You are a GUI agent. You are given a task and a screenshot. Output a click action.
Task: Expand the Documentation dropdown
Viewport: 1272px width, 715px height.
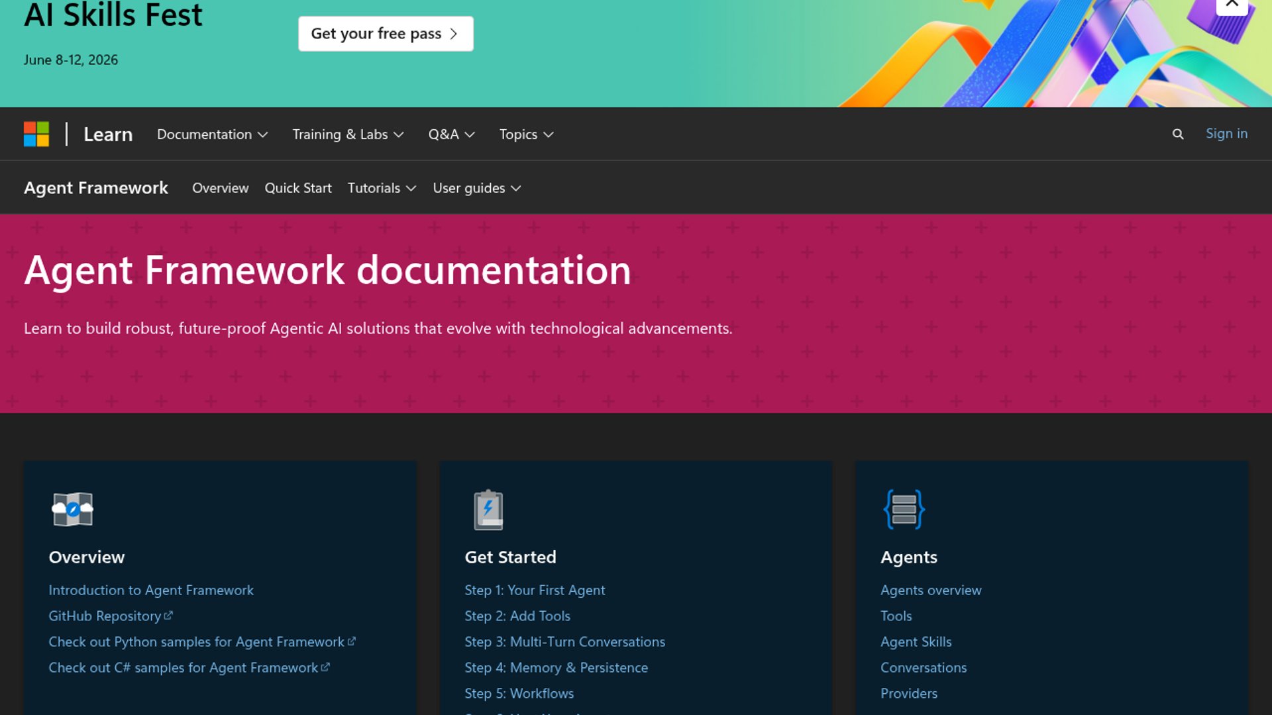click(212, 134)
